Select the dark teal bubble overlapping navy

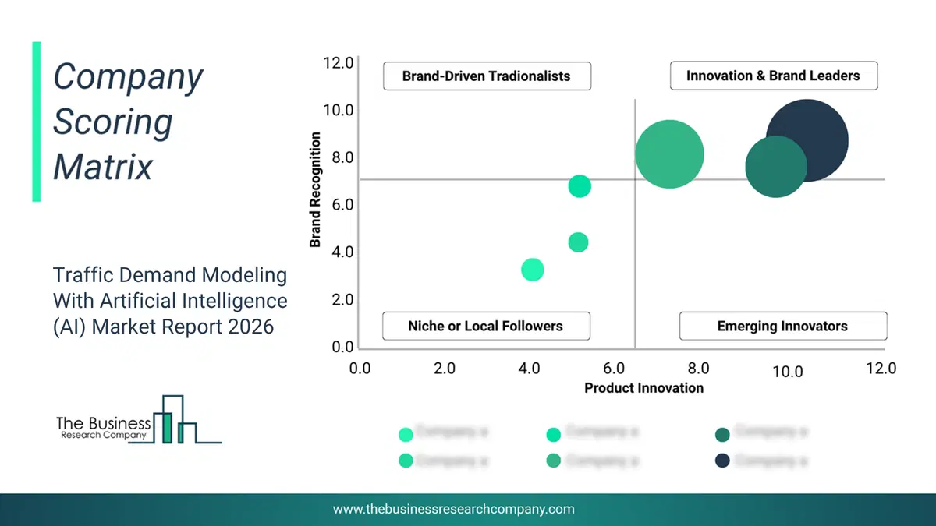pyautogui.click(x=776, y=167)
